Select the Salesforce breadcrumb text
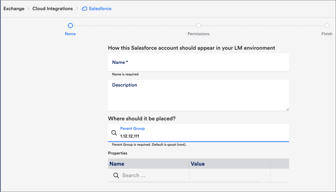Screen dimensions: 336x192 (100, 9)
